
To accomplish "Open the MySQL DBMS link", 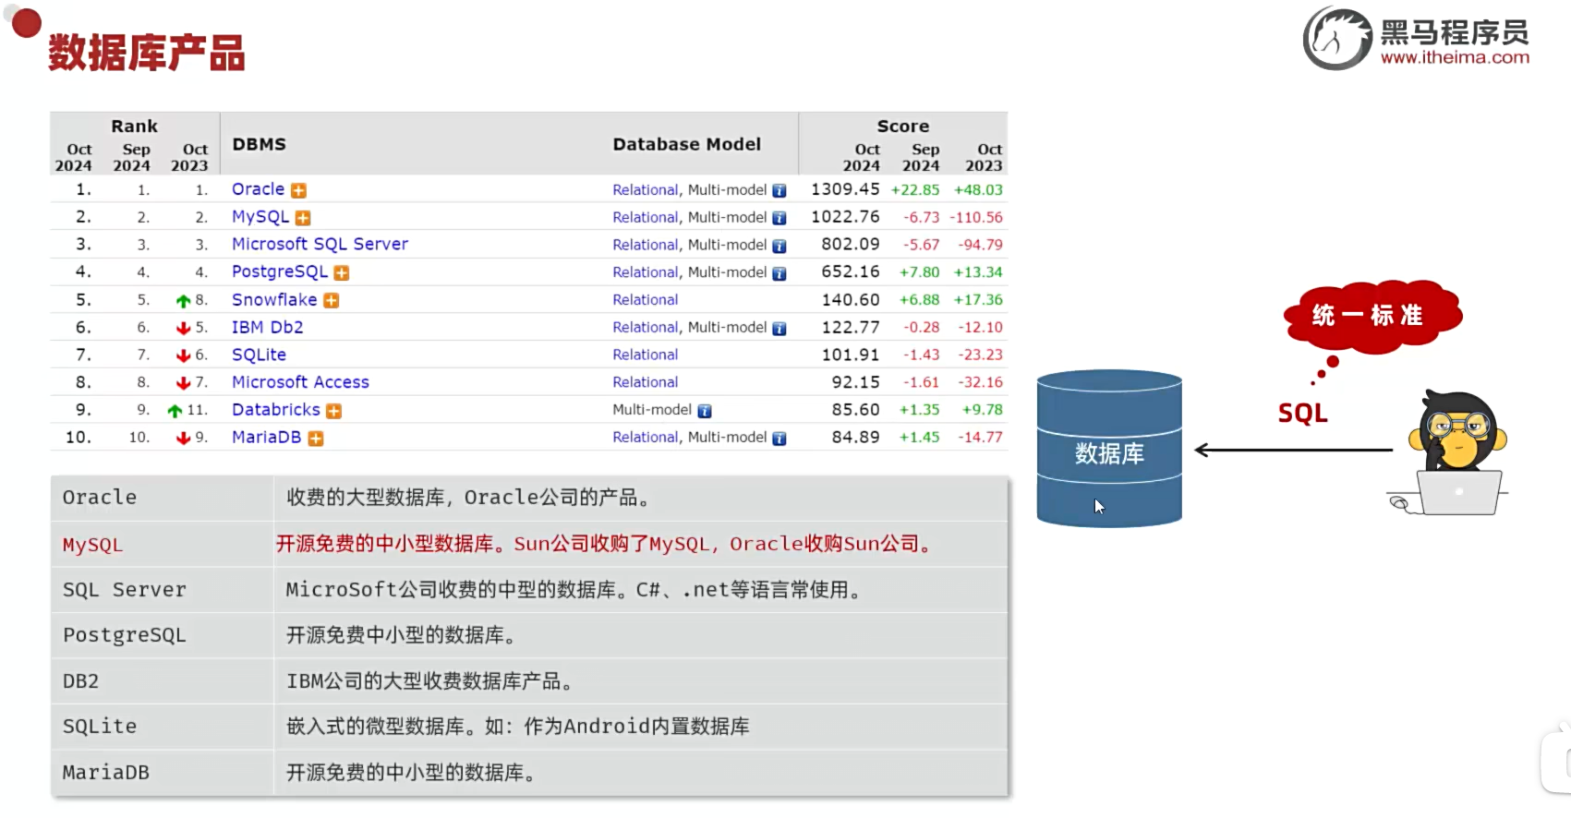I will [x=260, y=217].
